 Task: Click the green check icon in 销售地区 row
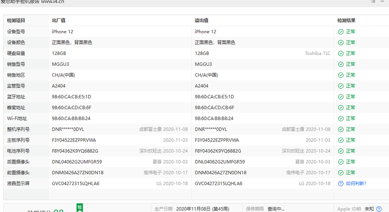click(x=341, y=75)
